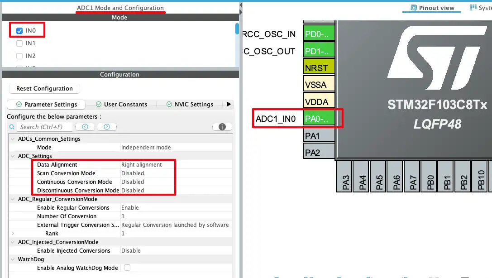Open the parameter info icon

(x=222, y=127)
